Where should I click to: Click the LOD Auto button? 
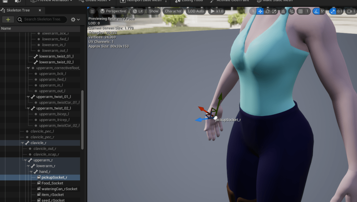click(x=196, y=11)
